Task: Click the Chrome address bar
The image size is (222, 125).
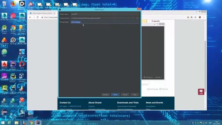Action: tap(50, 17)
